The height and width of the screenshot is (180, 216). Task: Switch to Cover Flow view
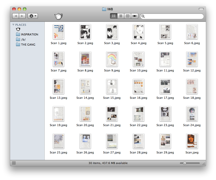click(x=134, y=16)
